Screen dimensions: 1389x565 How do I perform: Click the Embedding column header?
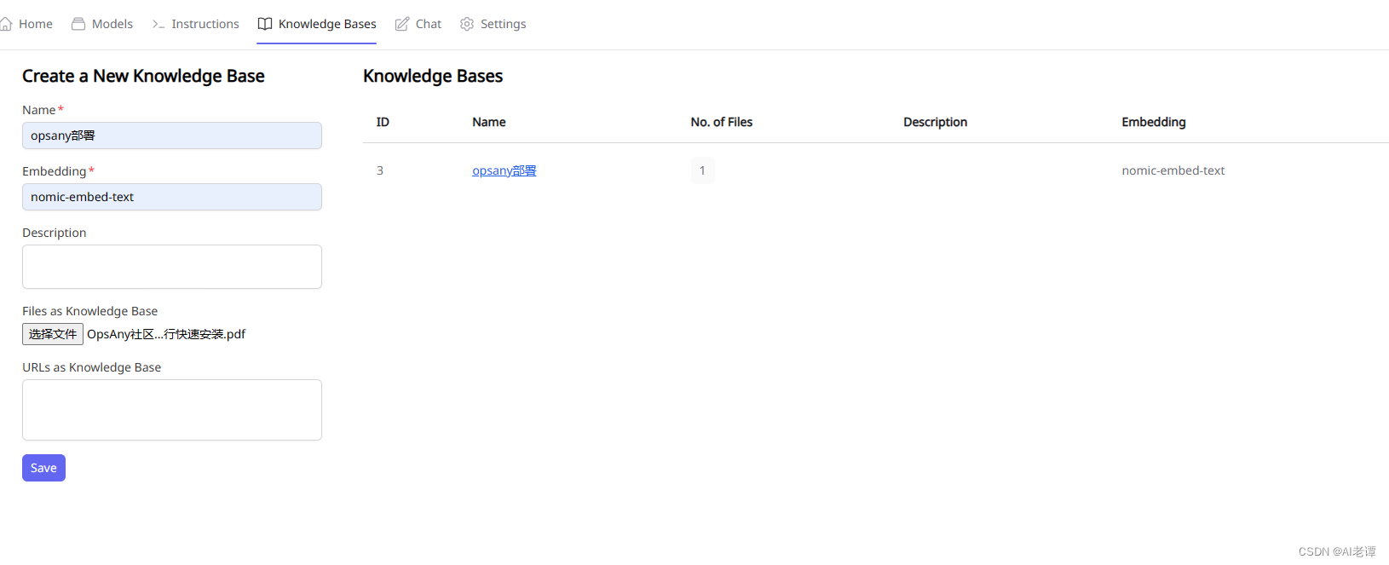(x=1154, y=122)
